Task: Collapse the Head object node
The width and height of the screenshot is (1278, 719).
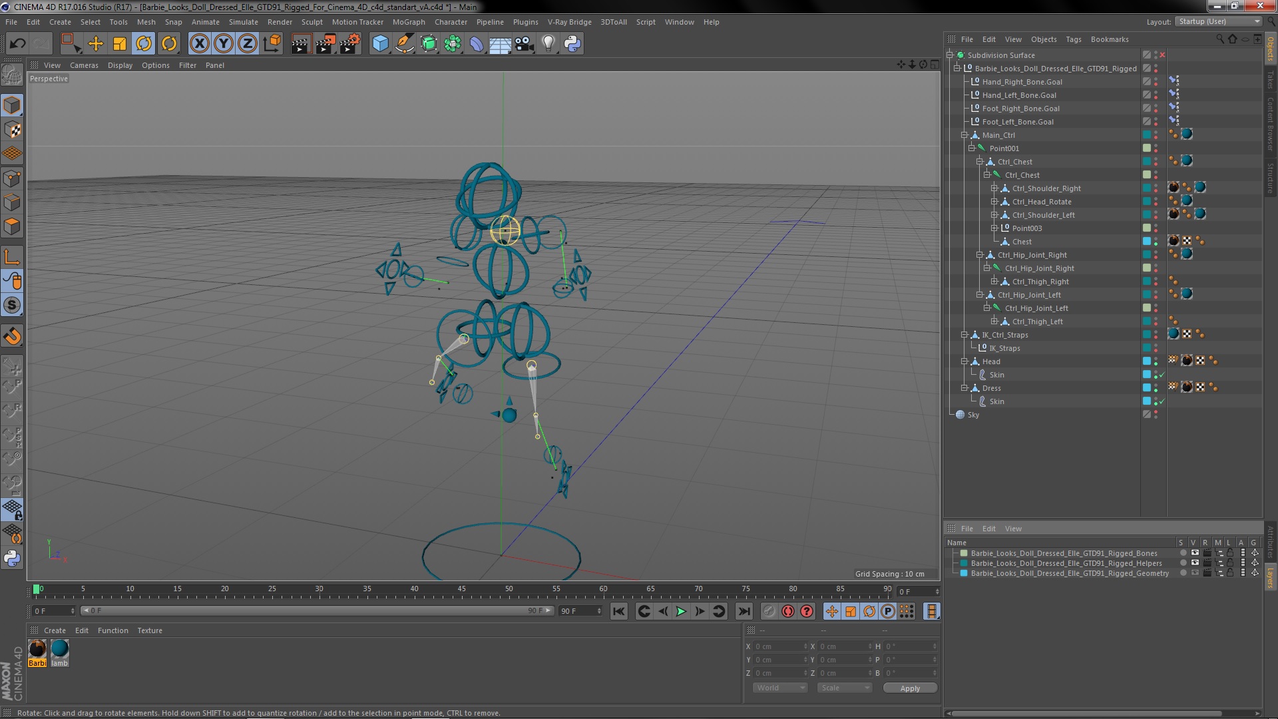Action: 964,361
